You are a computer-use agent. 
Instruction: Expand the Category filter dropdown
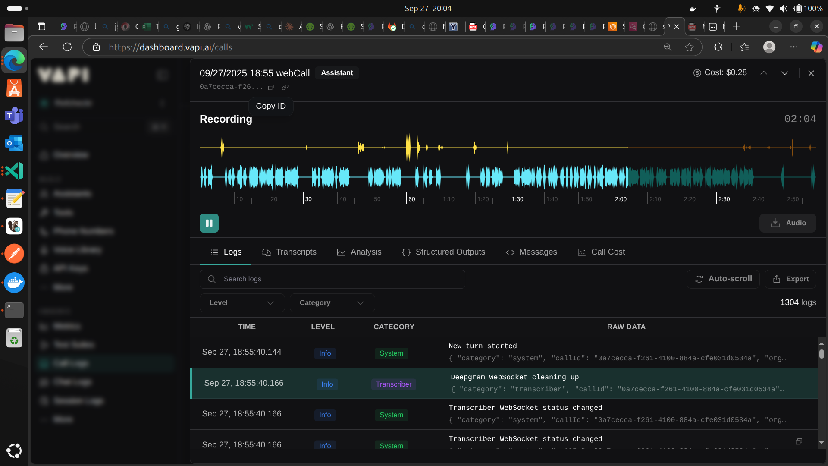click(x=332, y=303)
